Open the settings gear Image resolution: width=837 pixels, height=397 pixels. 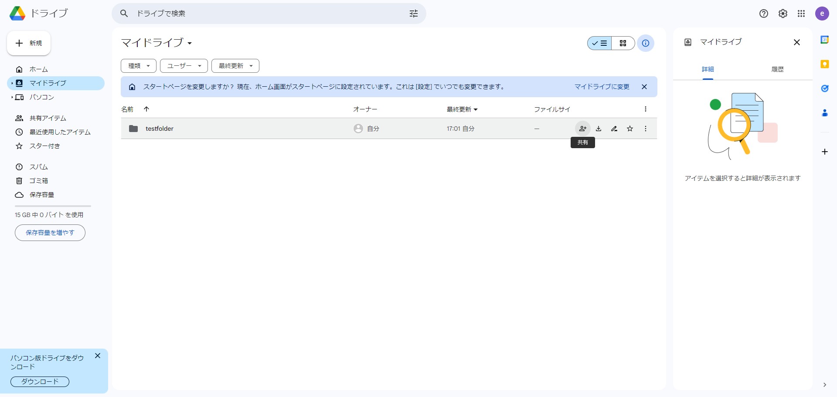point(783,14)
